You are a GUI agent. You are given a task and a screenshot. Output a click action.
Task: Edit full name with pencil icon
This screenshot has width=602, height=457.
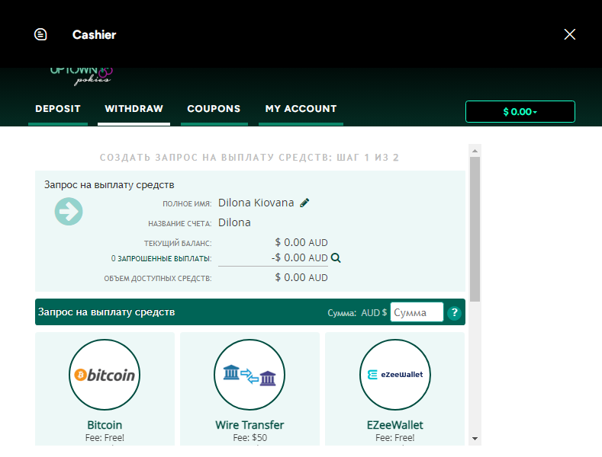305,203
